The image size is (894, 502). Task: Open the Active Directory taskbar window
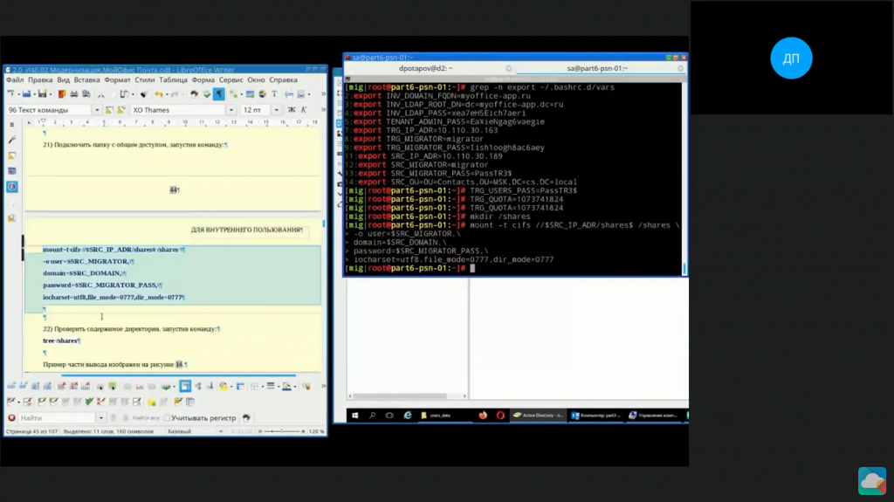[538, 416]
